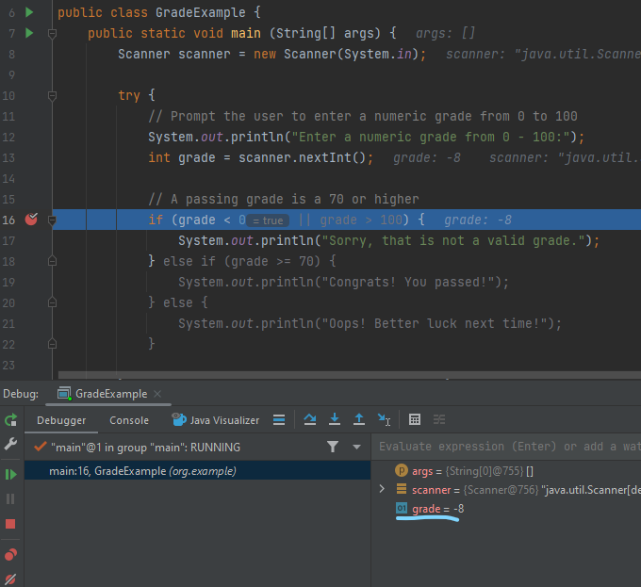Viewport: 641px width, 587px height.
Task: Select the GradeExample debug session tab
Action: pyautogui.click(x=108, y=394)
